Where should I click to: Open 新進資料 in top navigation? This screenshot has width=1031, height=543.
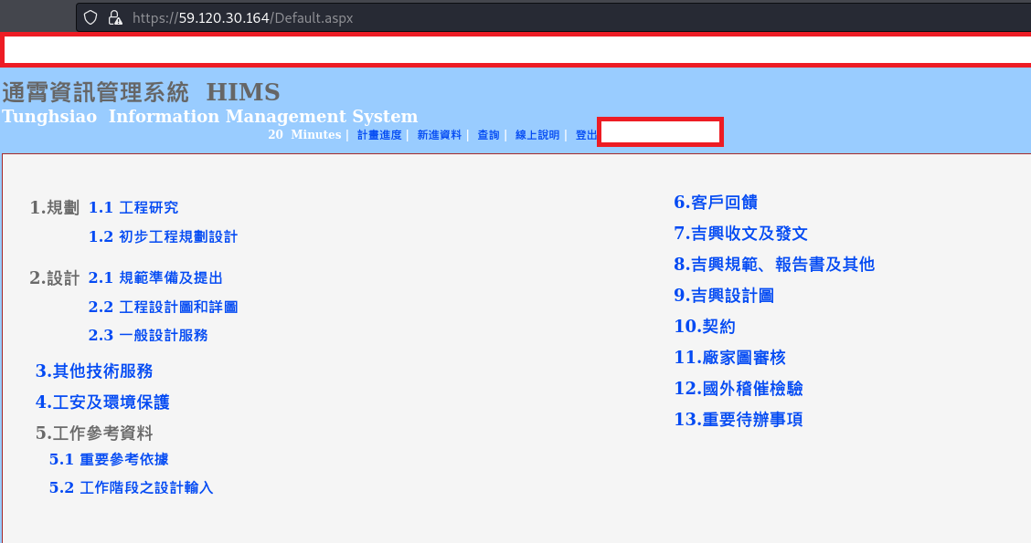point(440,134)
